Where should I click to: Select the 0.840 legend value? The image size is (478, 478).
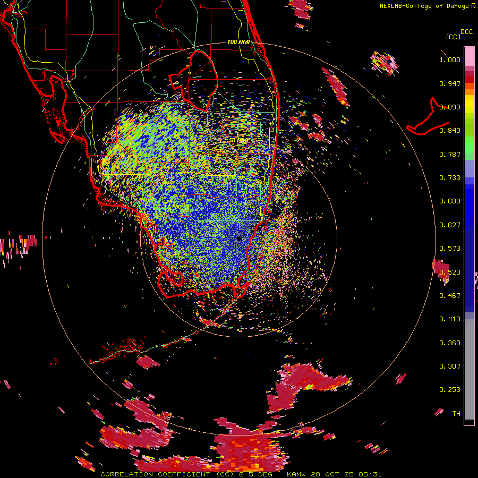(x=450, y=131)
